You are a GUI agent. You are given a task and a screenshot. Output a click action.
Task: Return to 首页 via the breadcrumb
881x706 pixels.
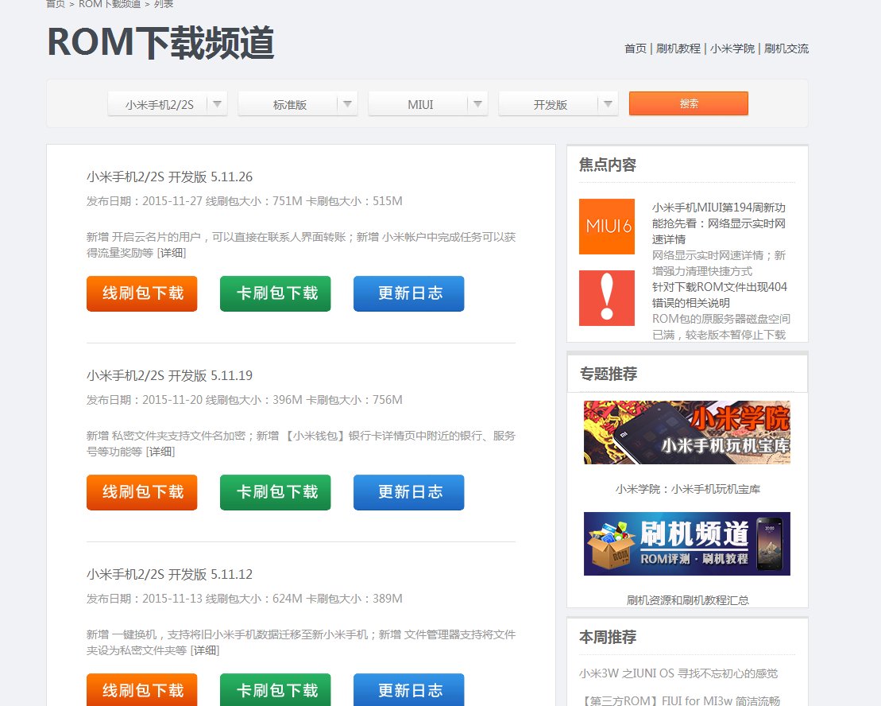pos(54,4)
